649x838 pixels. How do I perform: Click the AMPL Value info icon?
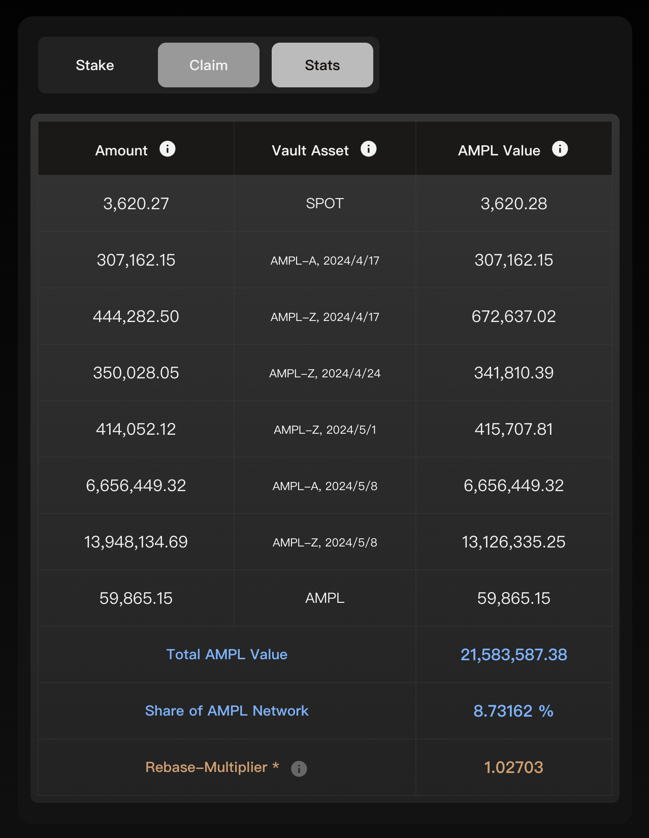(560, 149)
